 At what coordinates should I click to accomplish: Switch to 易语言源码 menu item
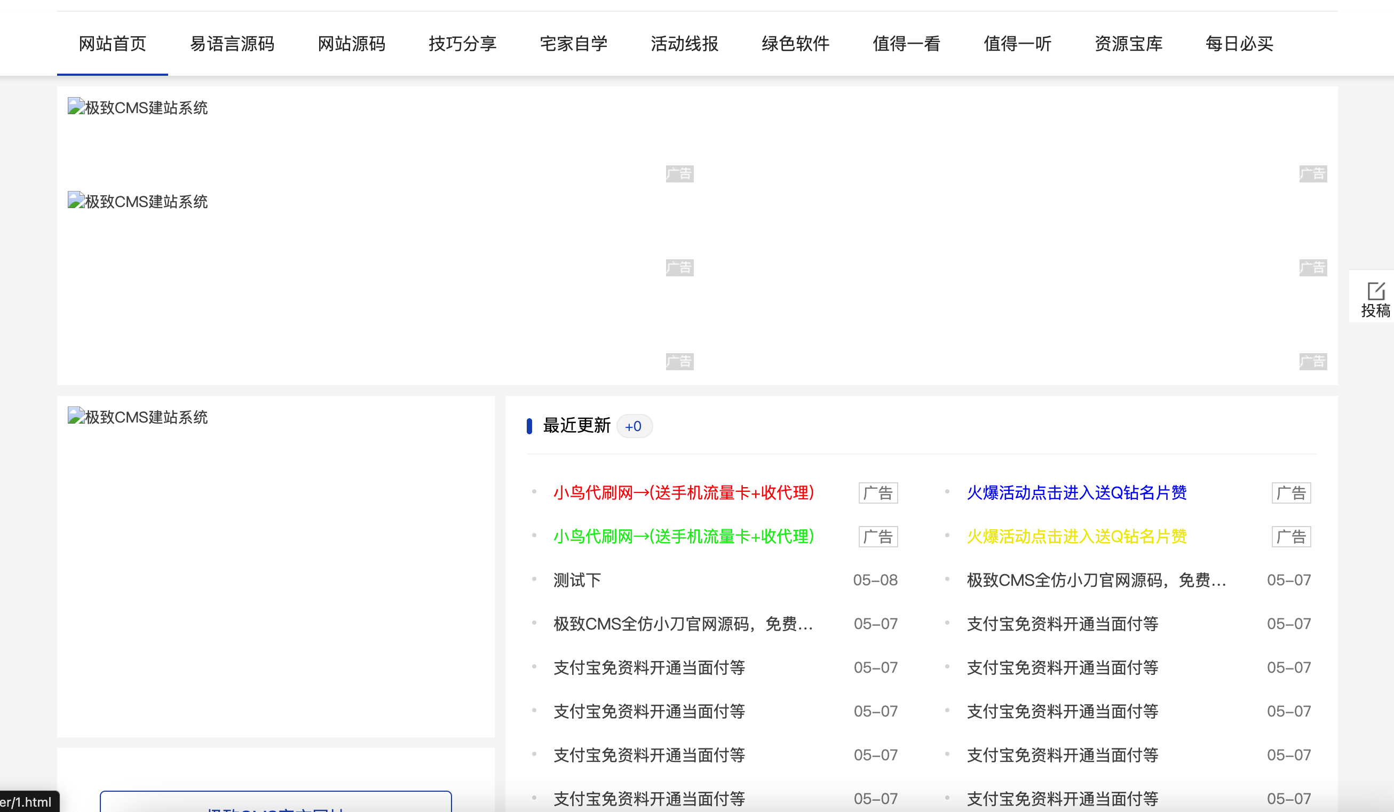coord(232,44)
